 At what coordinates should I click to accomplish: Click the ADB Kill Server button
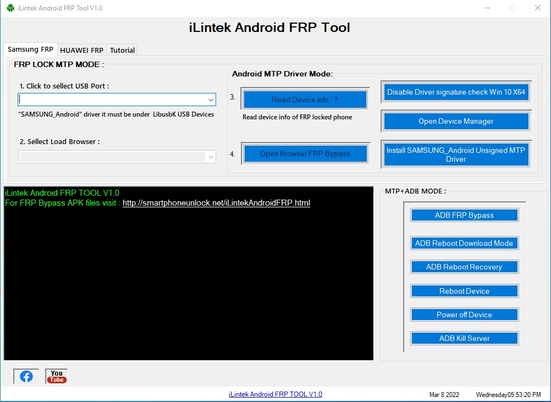pyautogui.click(x=464, y=338)
